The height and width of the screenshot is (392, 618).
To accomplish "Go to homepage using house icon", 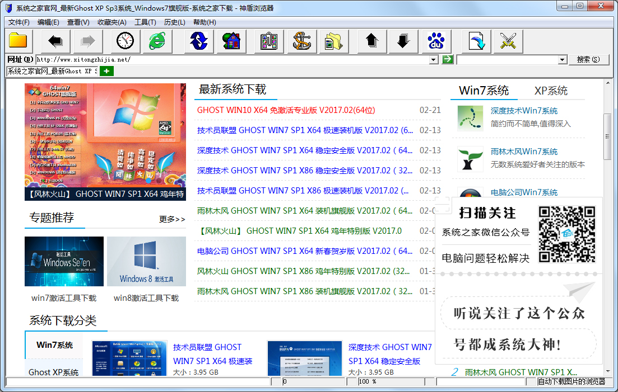I will (231, 41).
